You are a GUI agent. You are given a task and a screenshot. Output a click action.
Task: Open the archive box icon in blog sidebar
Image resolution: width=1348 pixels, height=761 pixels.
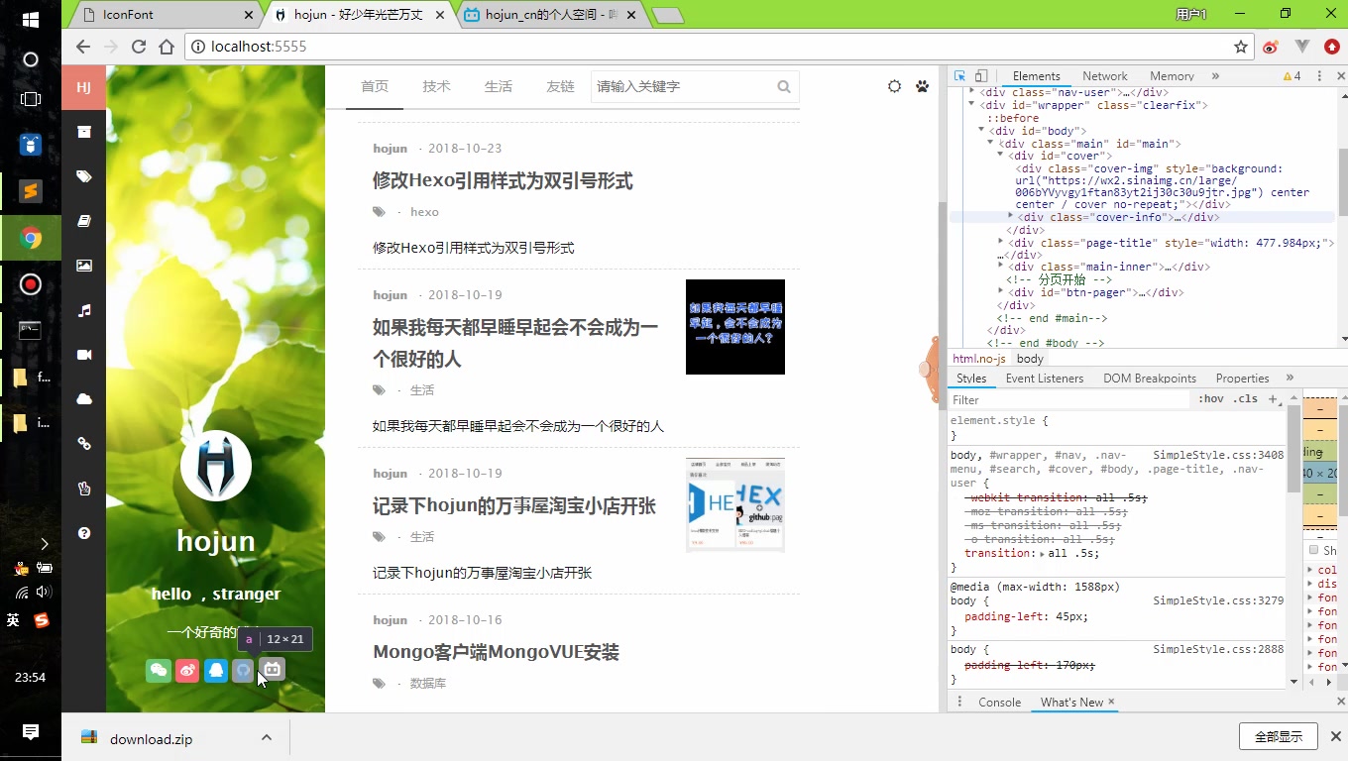pos(84,132)
